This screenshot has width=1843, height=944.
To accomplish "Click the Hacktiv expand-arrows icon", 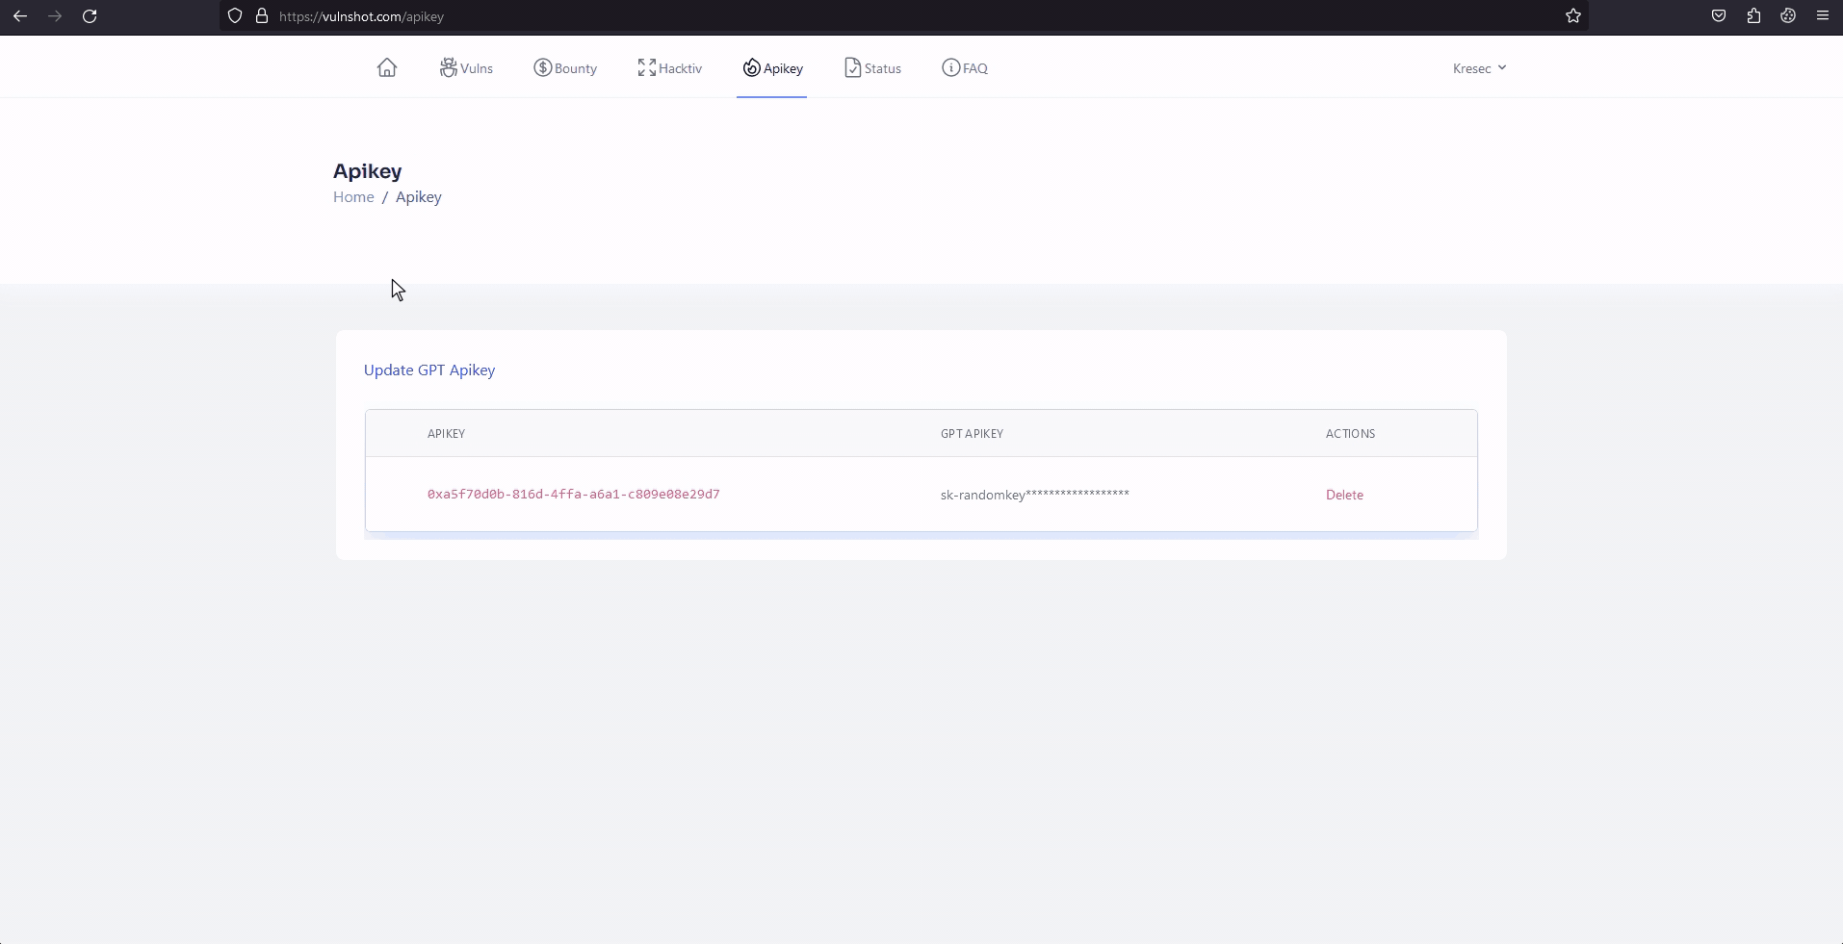I will tap(647, 67).
